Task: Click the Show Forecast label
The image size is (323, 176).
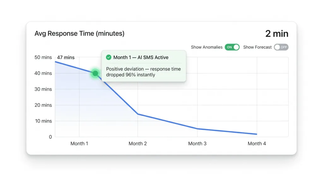Action: tap(257, 47)
